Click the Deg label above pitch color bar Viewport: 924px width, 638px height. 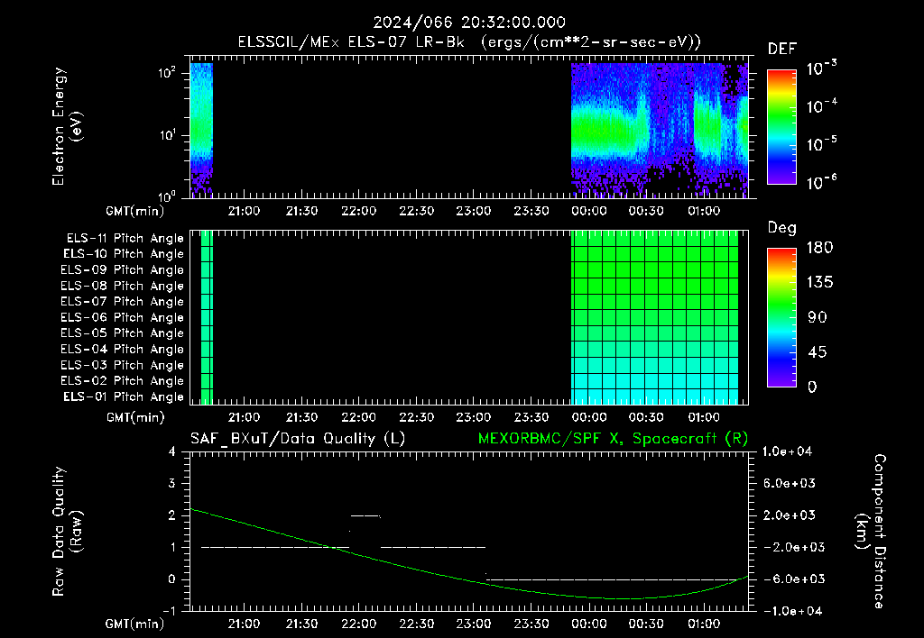pos(782,228)
